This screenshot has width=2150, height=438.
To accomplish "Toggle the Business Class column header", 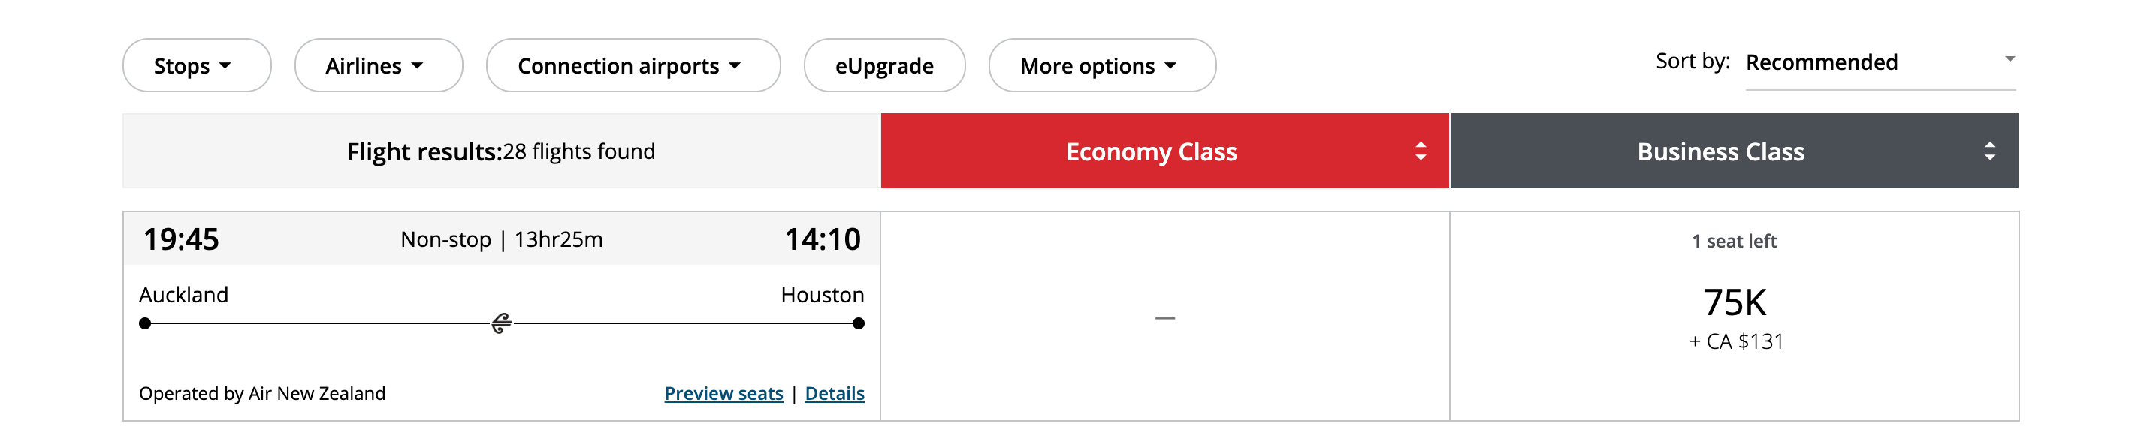I will tap(1720, 151).
